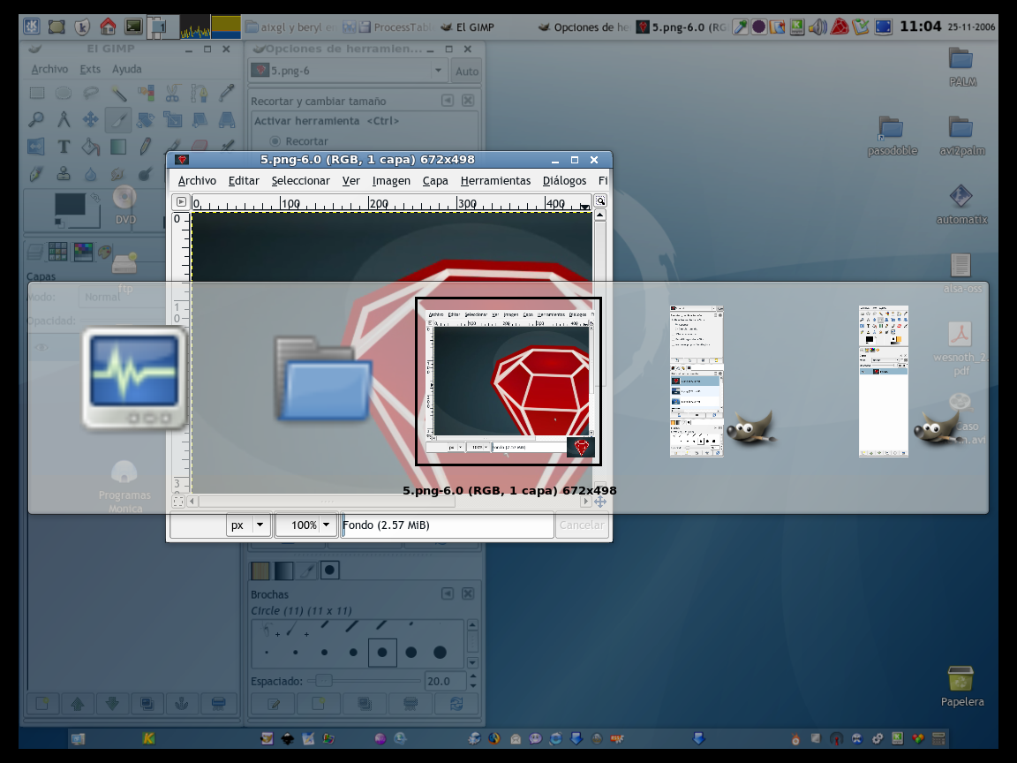Viewport: 1017px width, 763px height.
Task: Open the PALM folder on the desktop
Action: pyautogui.click(x=962, y=67)
